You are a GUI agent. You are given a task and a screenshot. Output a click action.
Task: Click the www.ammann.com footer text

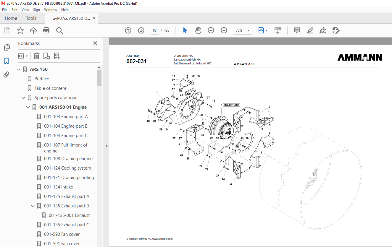point(162,239)
